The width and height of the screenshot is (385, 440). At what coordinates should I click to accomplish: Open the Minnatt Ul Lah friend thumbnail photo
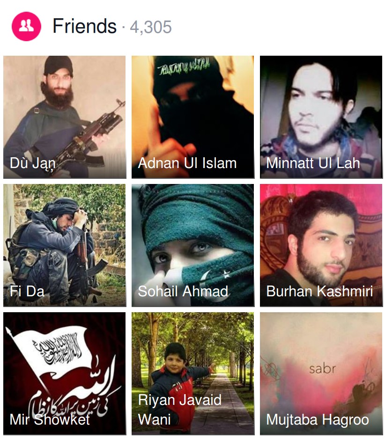tap(321, 117)
